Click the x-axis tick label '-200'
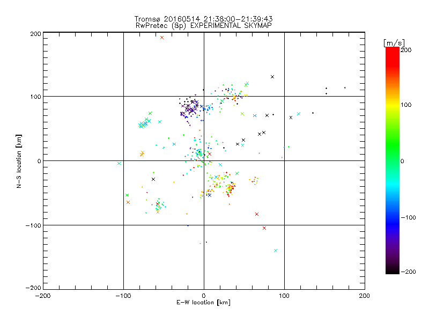Viewport: 429px width, 322px height. coord(43,296)
